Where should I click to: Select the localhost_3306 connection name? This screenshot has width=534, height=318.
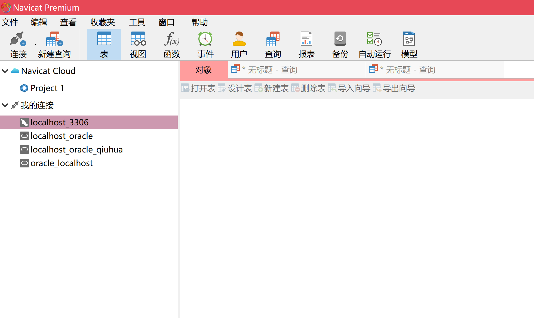click(60, 122)
